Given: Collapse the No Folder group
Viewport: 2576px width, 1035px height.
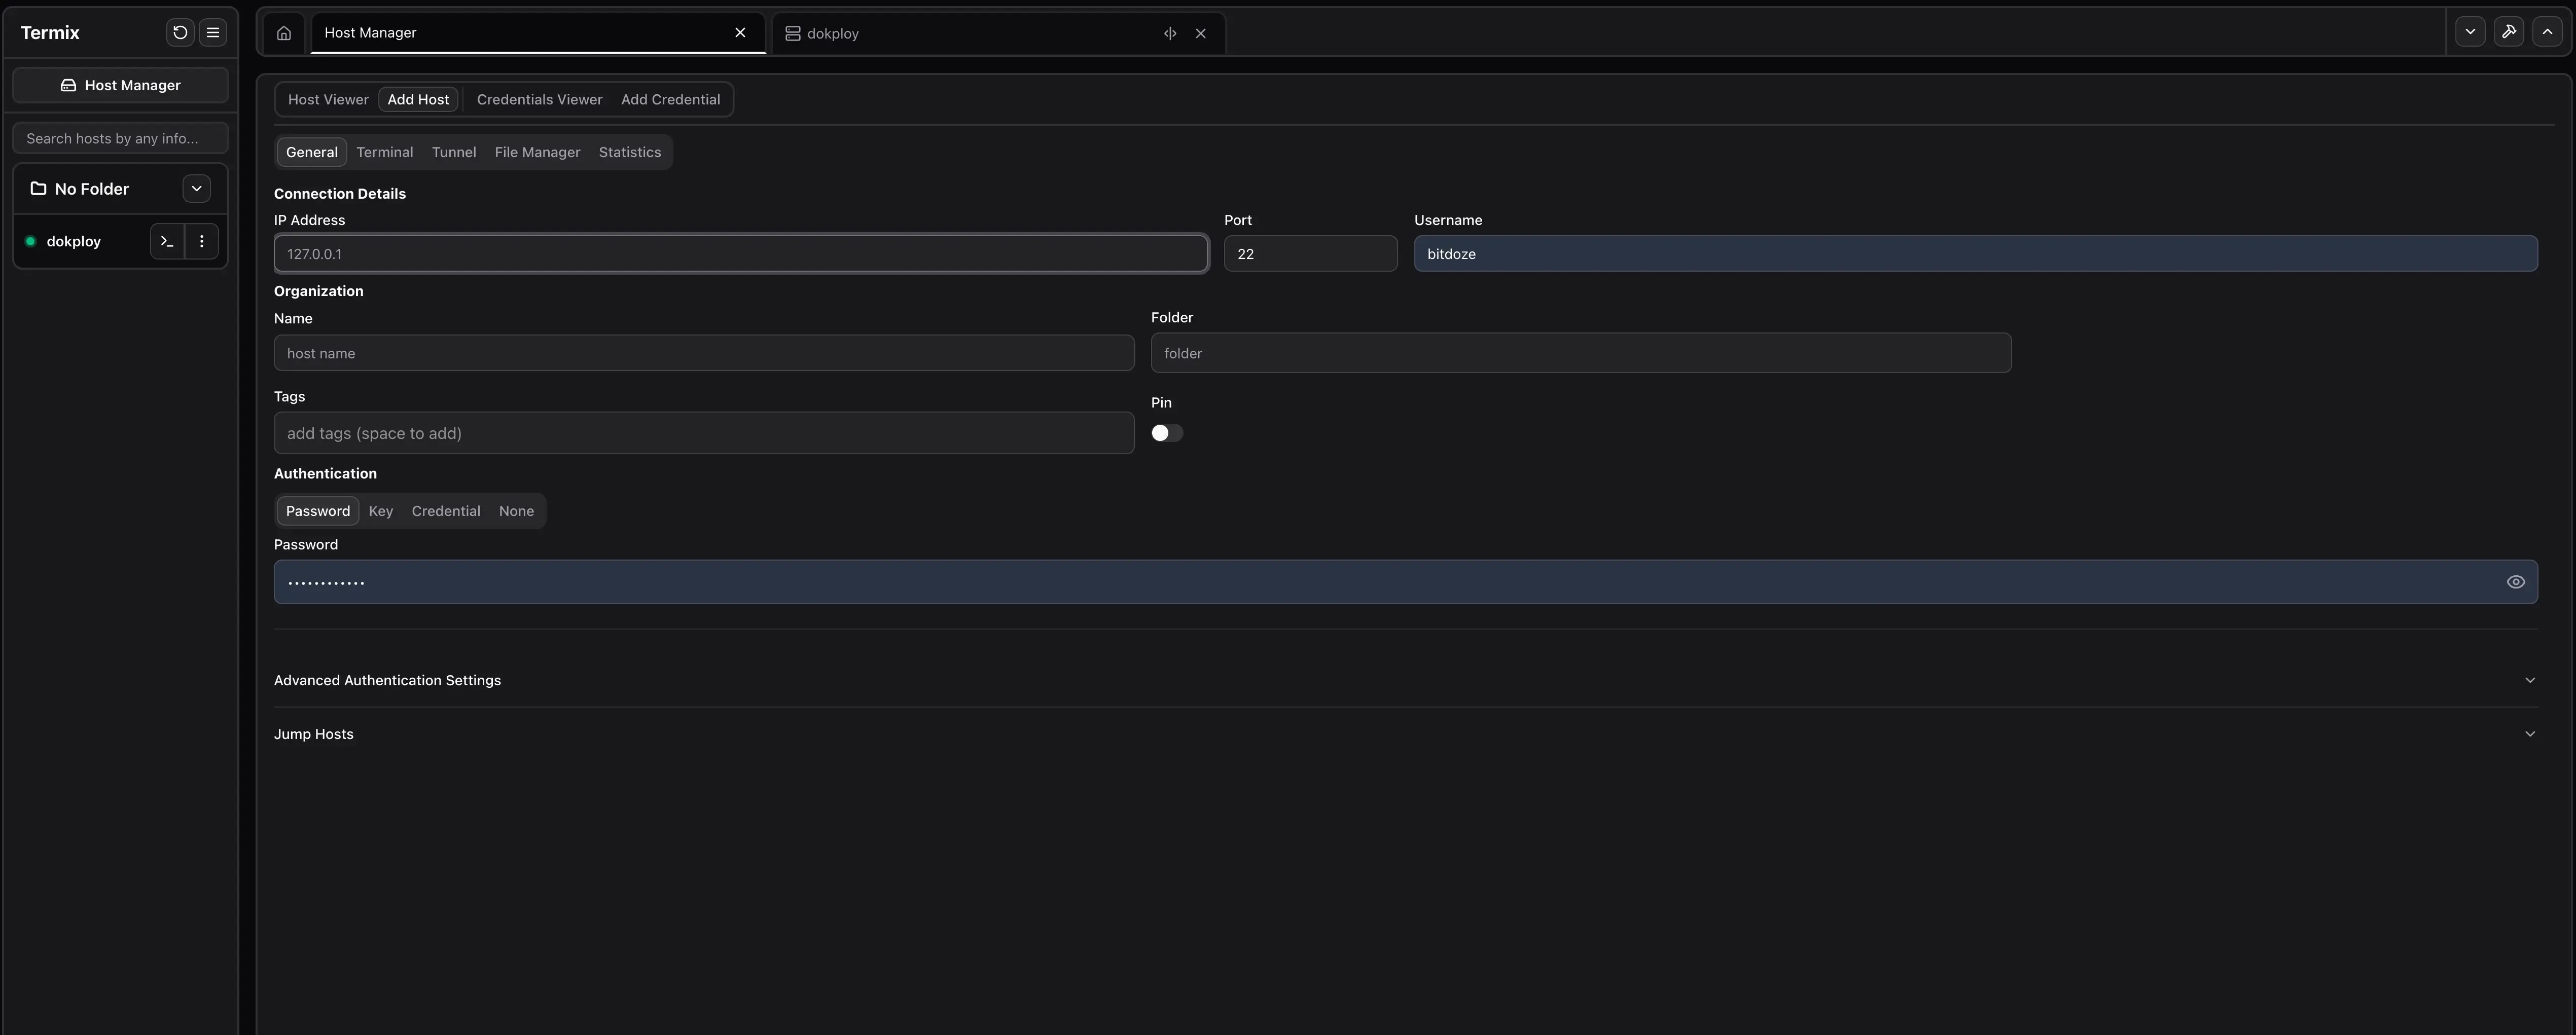Looking at the screenshot, I should click(196, 188).
